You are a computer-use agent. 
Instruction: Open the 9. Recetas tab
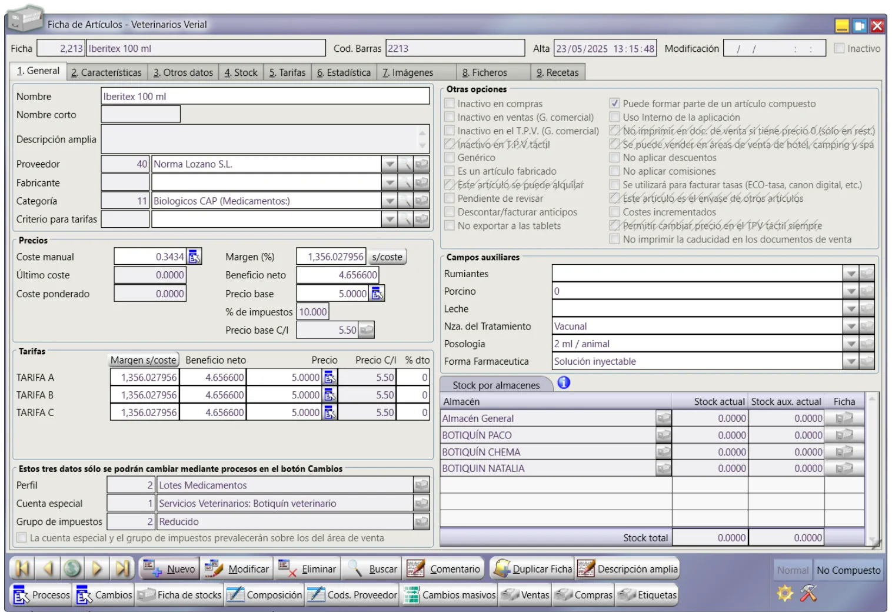click(x=557, y=72)
